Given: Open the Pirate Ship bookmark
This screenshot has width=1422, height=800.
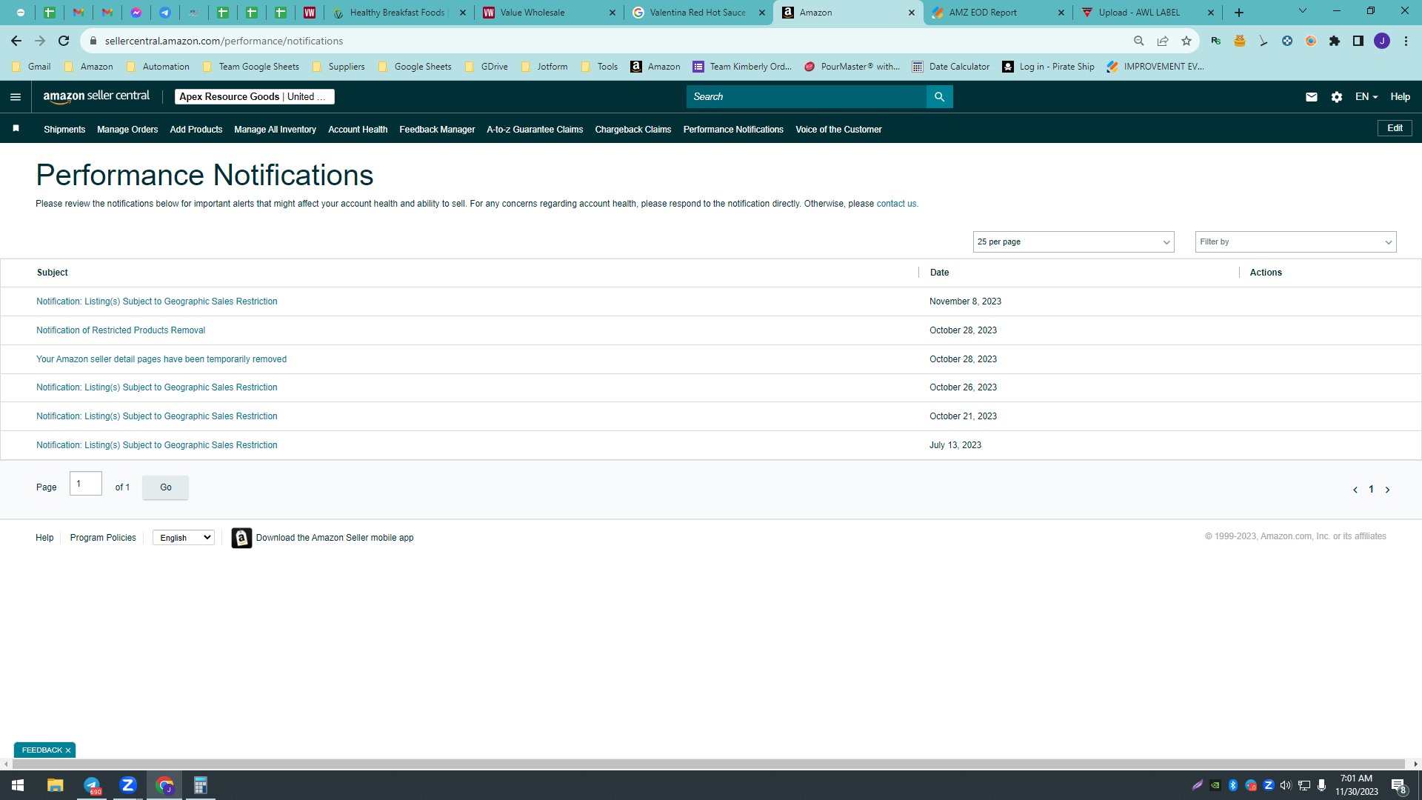Looking at the screenshot, I should (1048, 67).
